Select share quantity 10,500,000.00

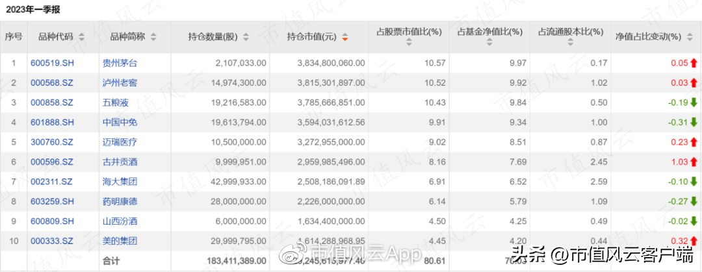(238, 142)
